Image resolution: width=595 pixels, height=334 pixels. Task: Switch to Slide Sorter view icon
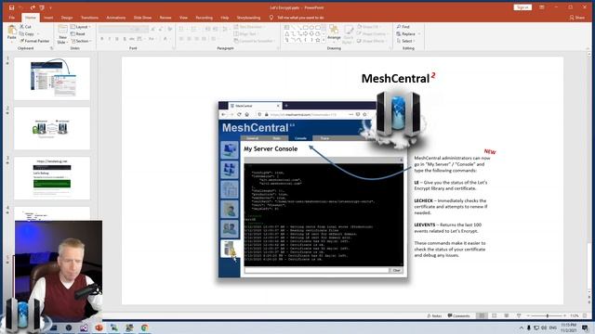(494, 315)
